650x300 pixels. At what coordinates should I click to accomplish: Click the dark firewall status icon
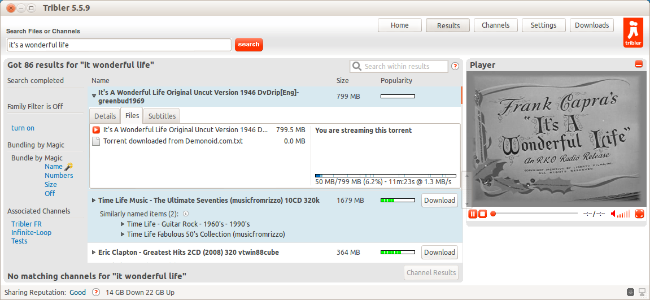(x=630, y=292)
